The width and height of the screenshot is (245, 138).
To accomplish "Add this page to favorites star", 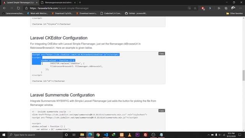I will click(195, 8).
